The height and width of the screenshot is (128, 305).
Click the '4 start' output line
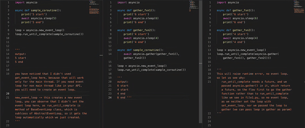[x=123, y=89]
